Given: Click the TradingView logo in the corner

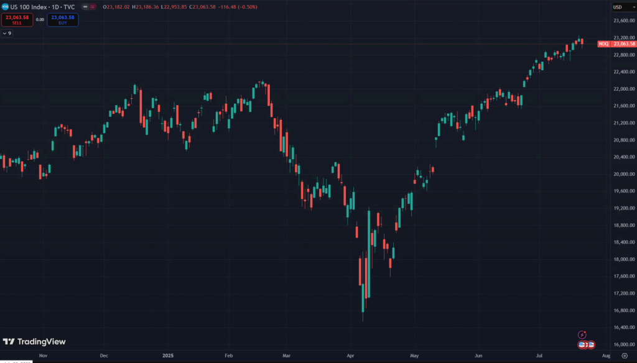Looking at the screenshot, I should point(34,341).
